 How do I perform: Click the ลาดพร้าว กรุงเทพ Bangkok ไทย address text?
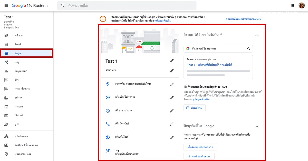133,84
